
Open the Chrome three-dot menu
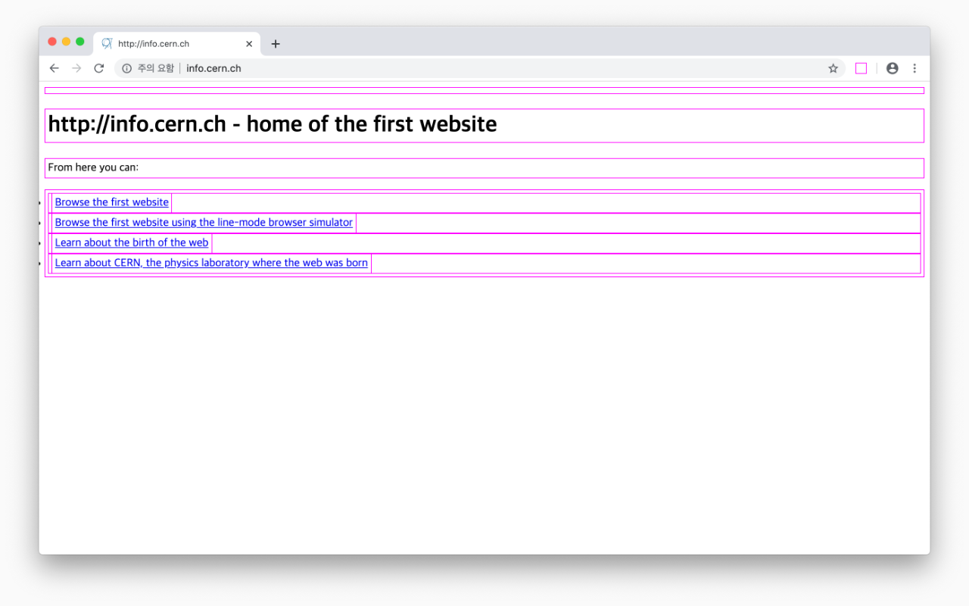point(914,68)
